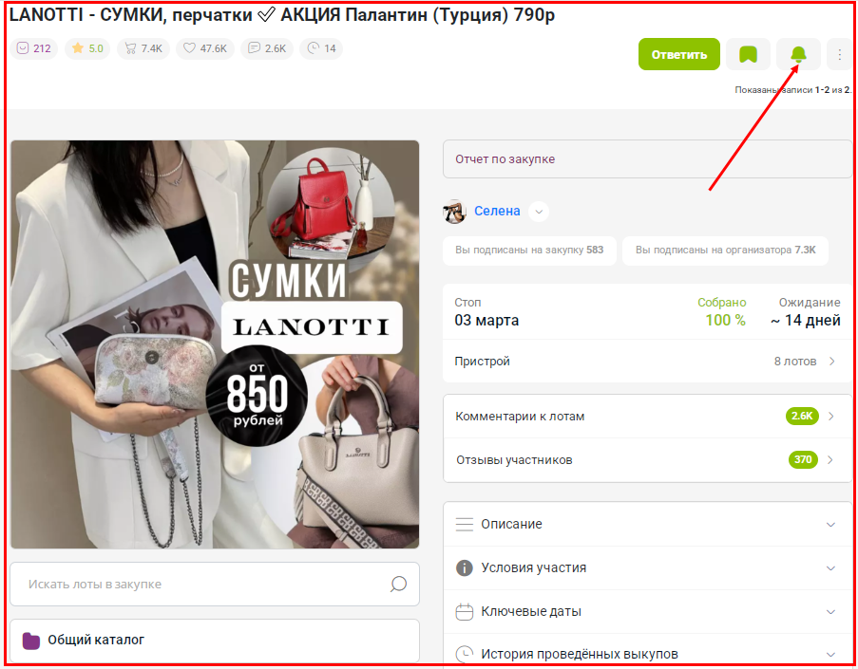Open the three-dots more options menu
Screen dimensions: 858x669
pyautogui.click(x=839, y=54)
